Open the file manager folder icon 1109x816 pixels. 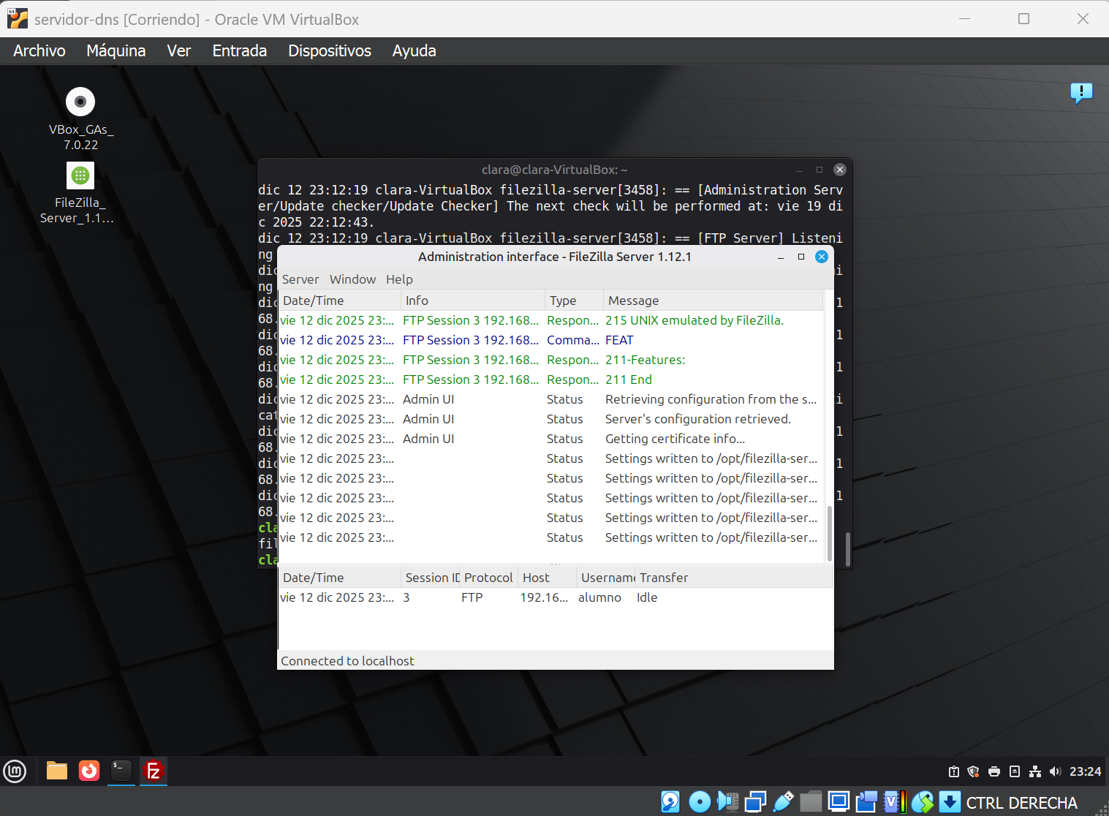[57, 771]
